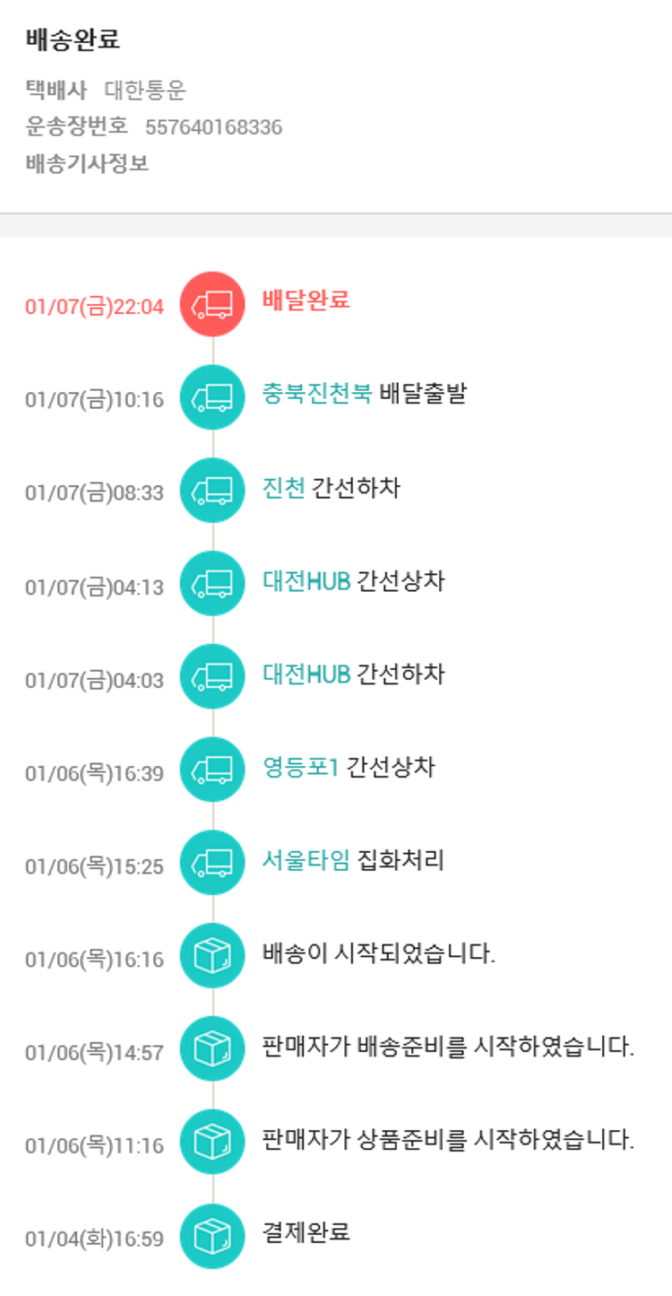Open the 충북진천북 location link
This screenshot has width=672, height=1296.
tap(316, 394)
